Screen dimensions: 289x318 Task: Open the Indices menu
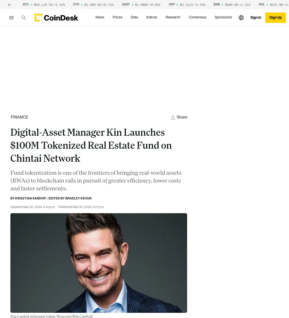click(x=152, y=17)
